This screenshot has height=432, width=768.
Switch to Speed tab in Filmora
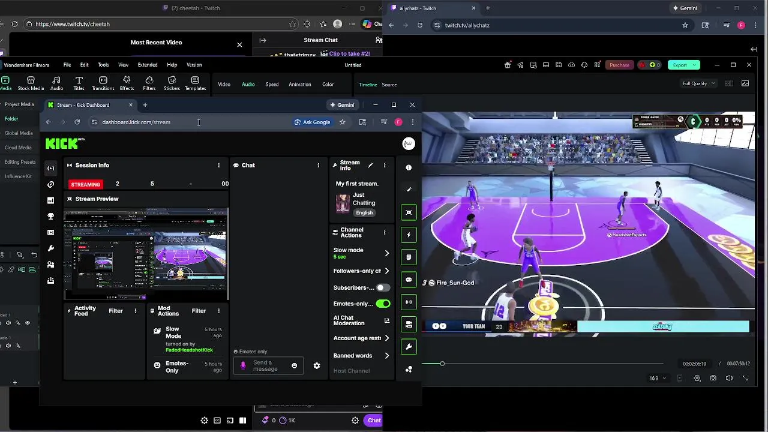tap(272, 85)
